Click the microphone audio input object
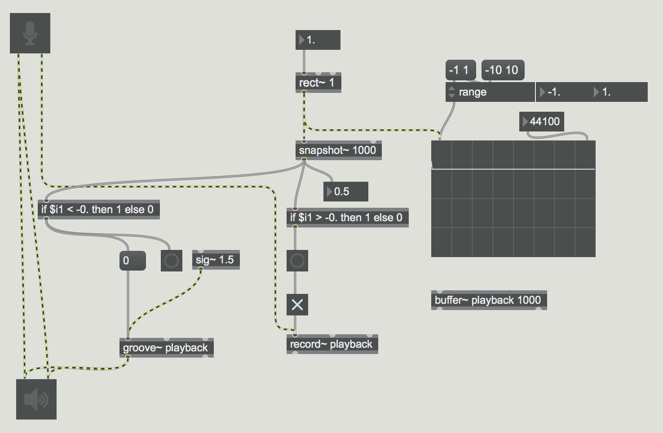663x433 pixels. click(30, 33)
